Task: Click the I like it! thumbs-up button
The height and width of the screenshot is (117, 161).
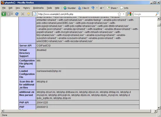Action: tap(84, 8)
